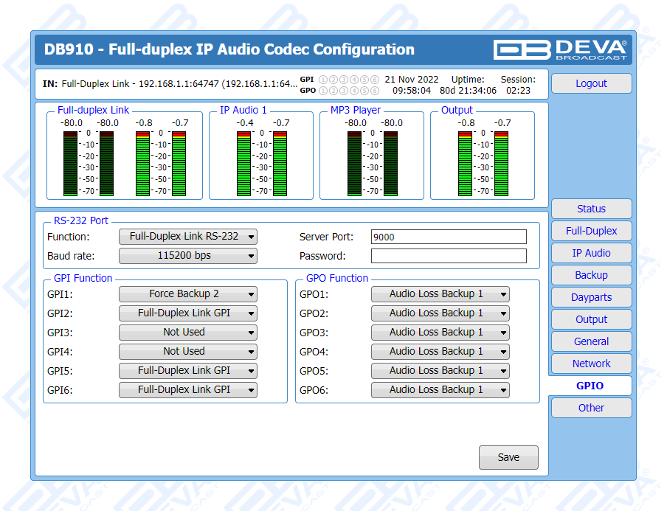Click the Server Port input field
This screenshot has height=511, width=667.
(449, 237)
